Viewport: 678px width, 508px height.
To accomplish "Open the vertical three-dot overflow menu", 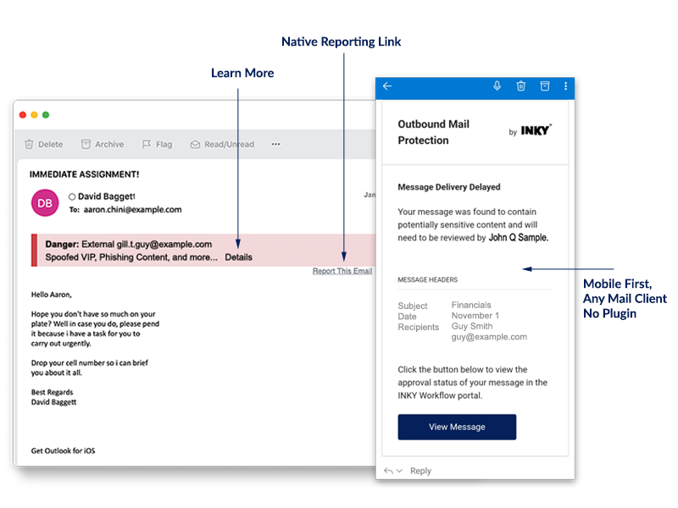I will [564, 86].
